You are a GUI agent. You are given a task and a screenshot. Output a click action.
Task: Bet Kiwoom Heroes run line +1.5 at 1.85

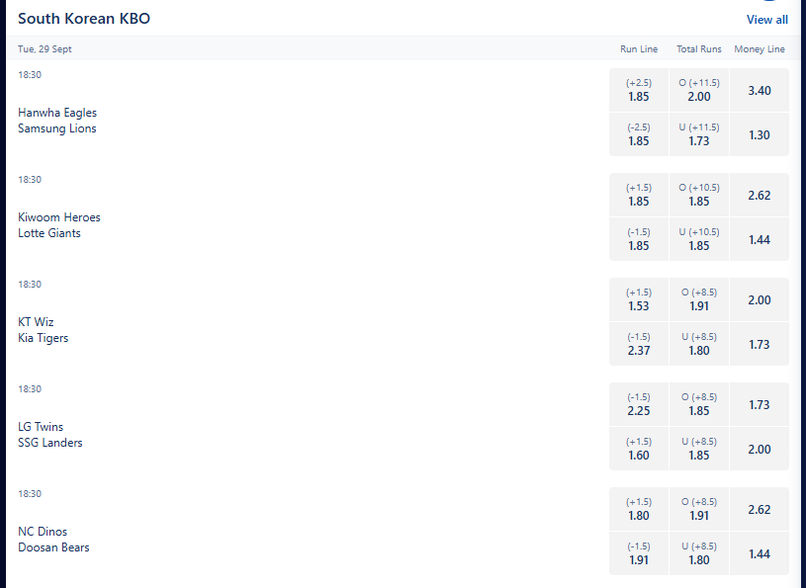639,195
